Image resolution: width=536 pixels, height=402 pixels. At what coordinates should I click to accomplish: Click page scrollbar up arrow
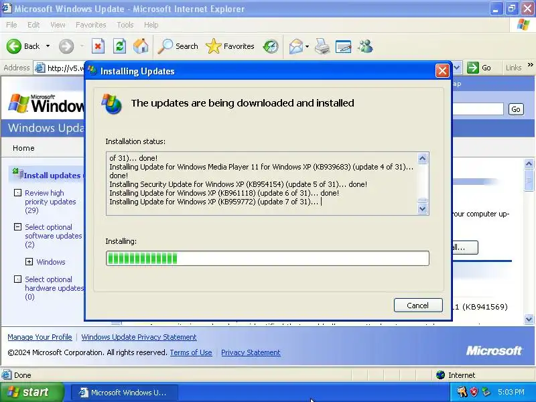(529, 163)
